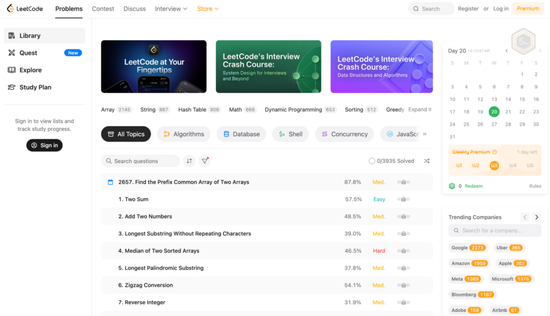Focus the Search for a company field
This screenshot has width=550, height=316.
pyautogui.click(x=495, y=231)
